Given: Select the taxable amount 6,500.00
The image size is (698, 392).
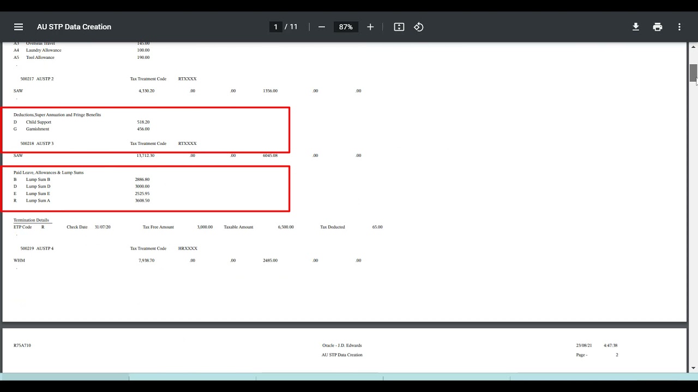Looking at the screenshot, I should tap(286, 227).
